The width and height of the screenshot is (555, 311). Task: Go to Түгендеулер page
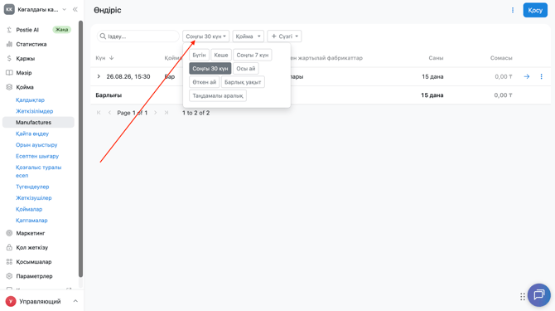32,187
